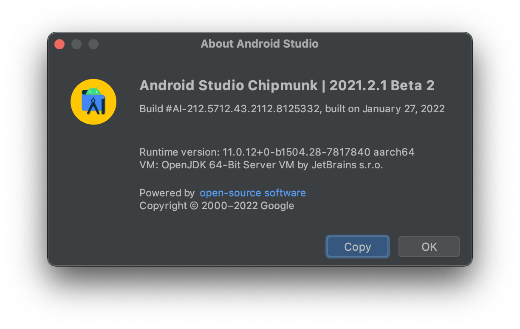Click the gray zoom window button
Image resolution: width=520 pixels, height=329 pixels.
pyautogui.click(x=93, y=44)
